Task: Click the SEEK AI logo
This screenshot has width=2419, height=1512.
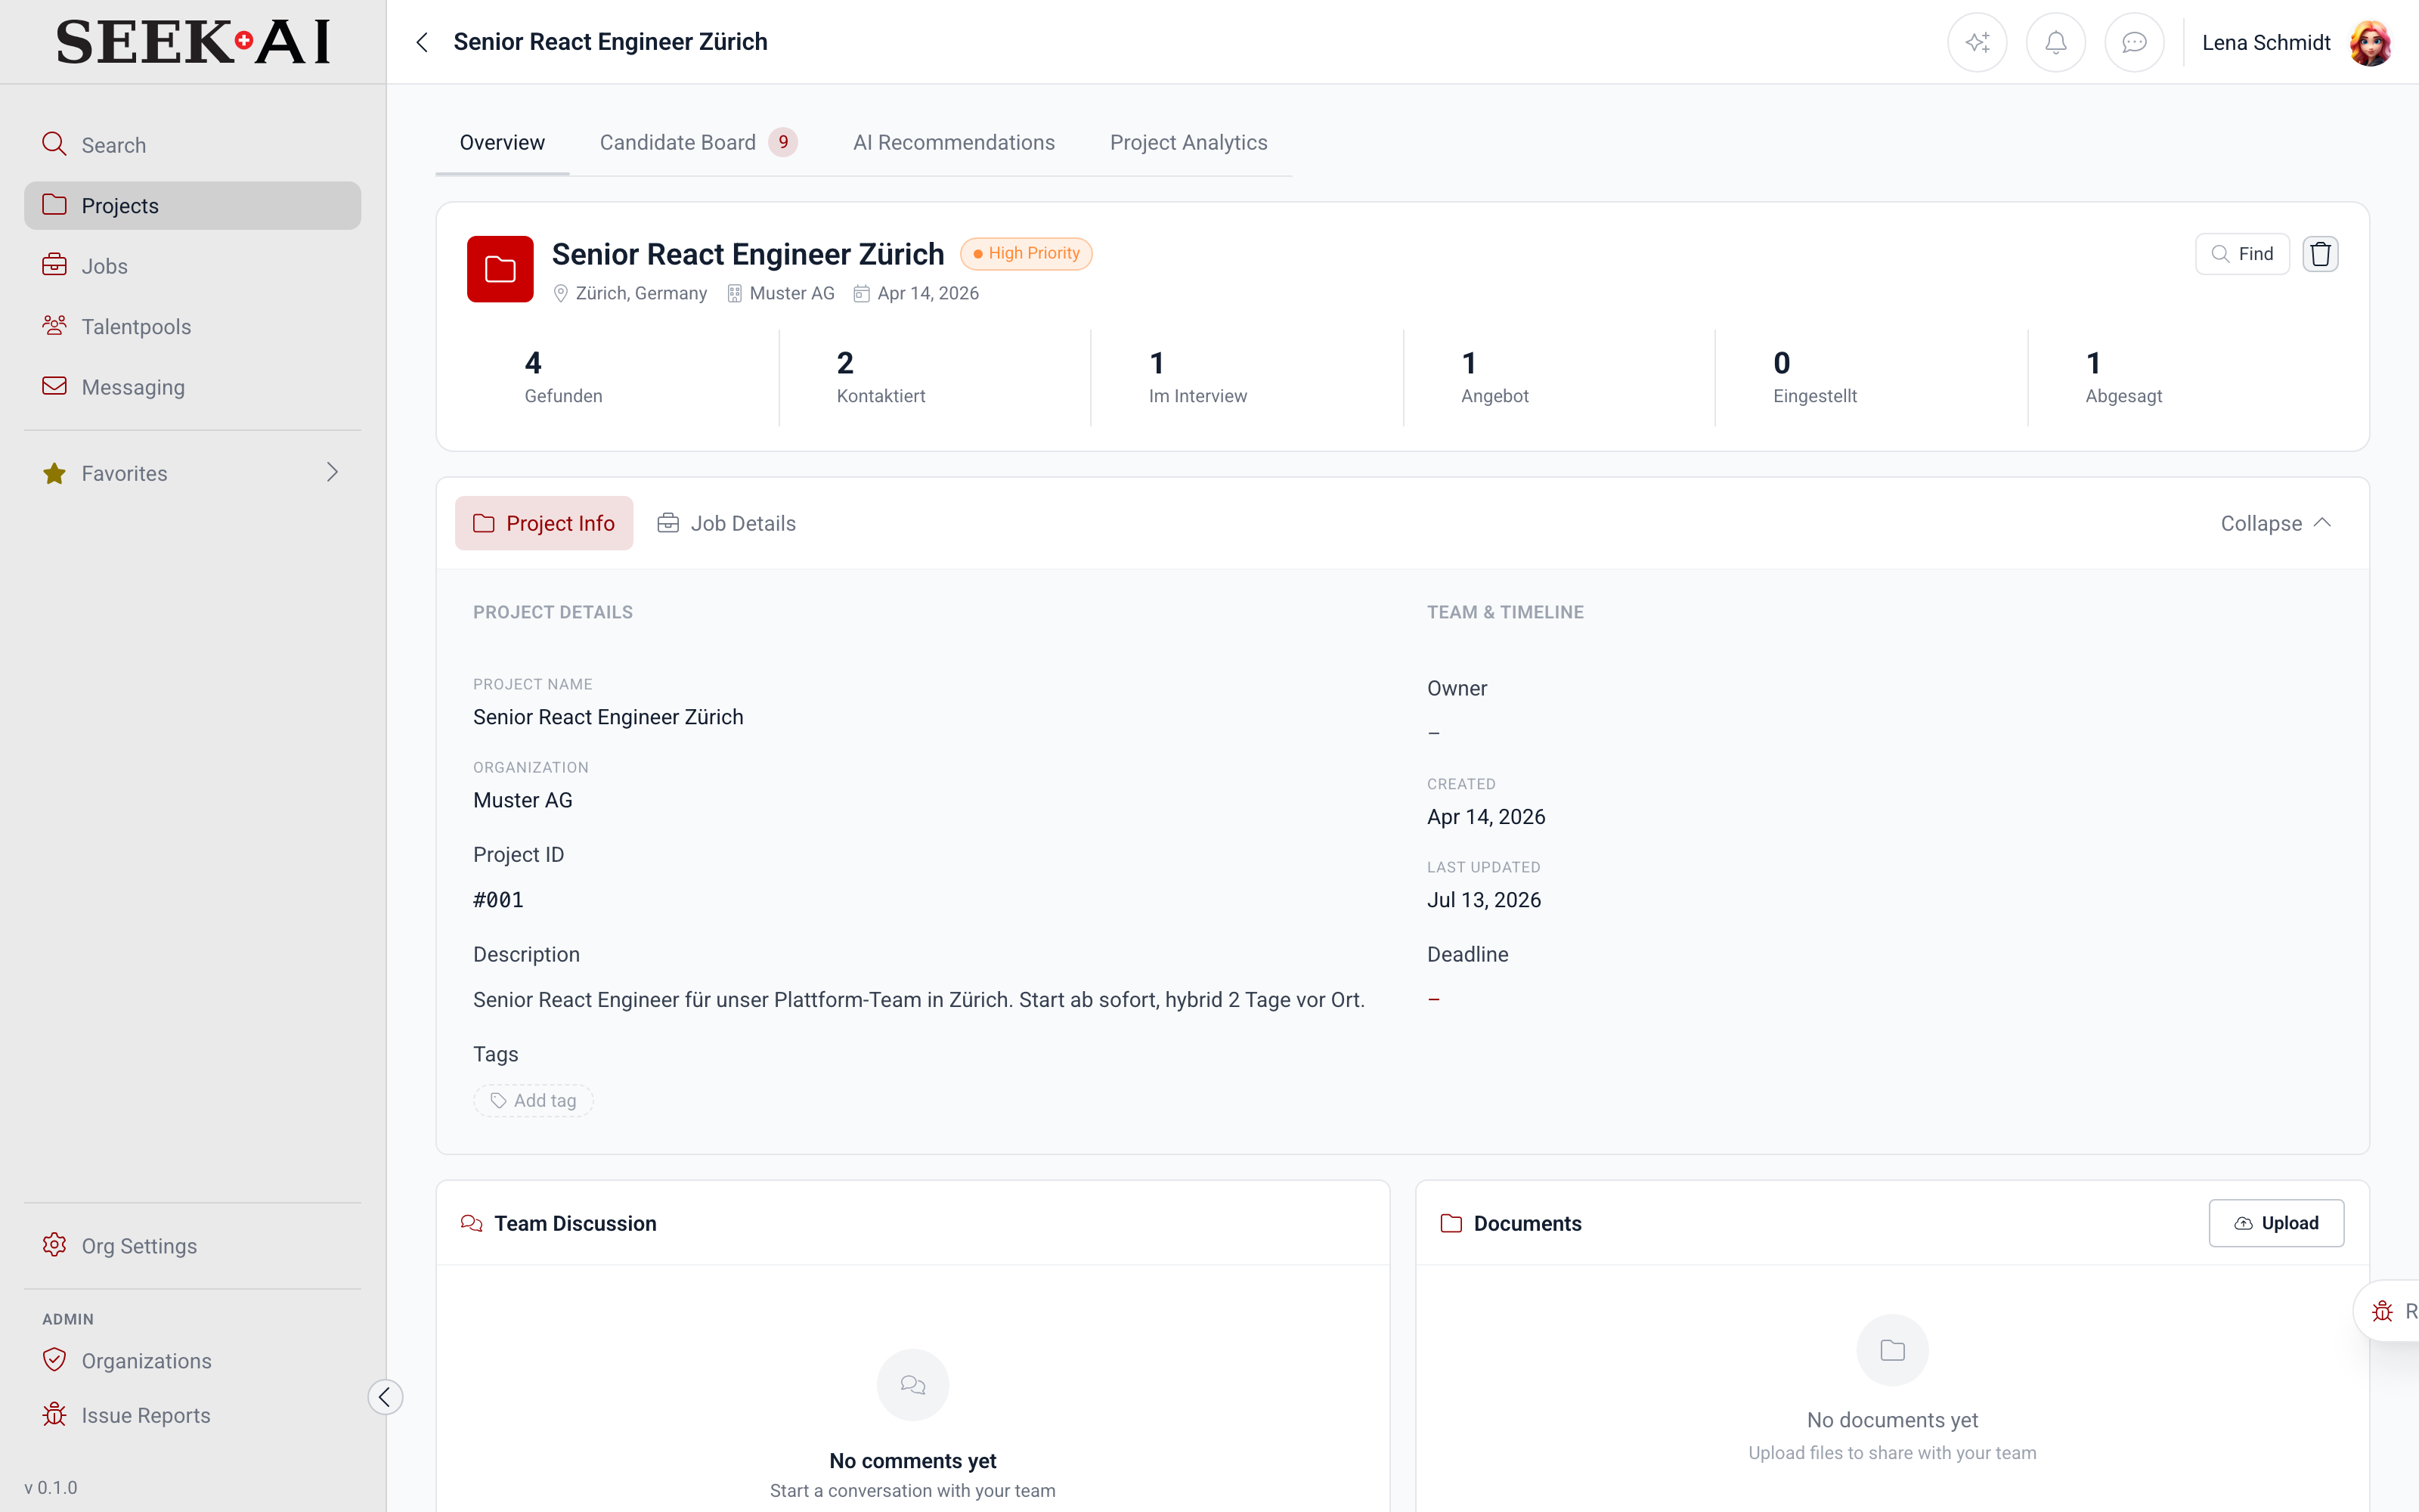Action: [x=193, y=42]
